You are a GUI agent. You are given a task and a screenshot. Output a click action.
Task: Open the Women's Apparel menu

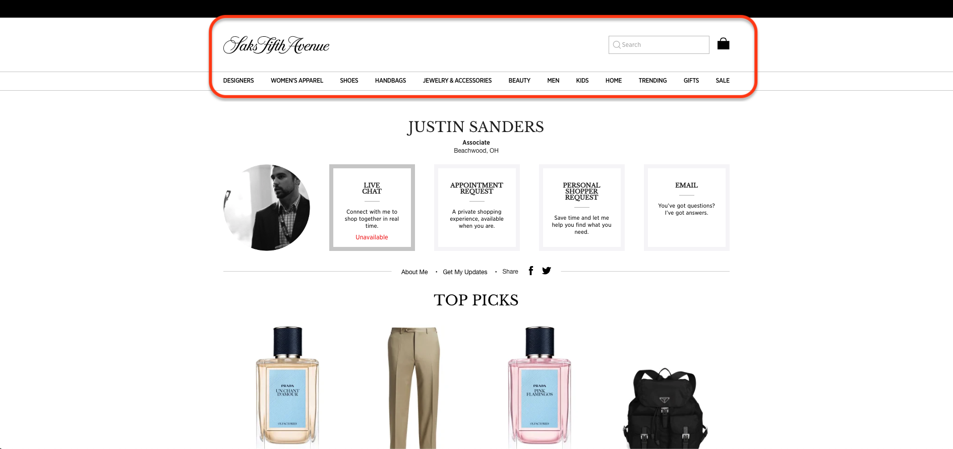pos(297,81)
